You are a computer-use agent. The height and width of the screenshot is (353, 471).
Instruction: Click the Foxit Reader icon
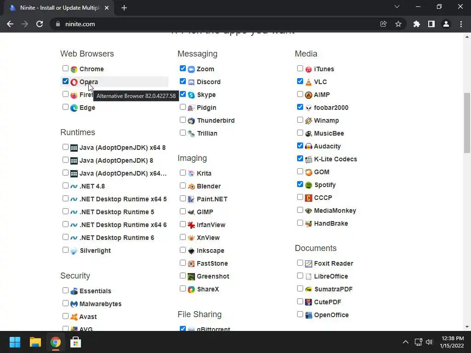(309, 263)
